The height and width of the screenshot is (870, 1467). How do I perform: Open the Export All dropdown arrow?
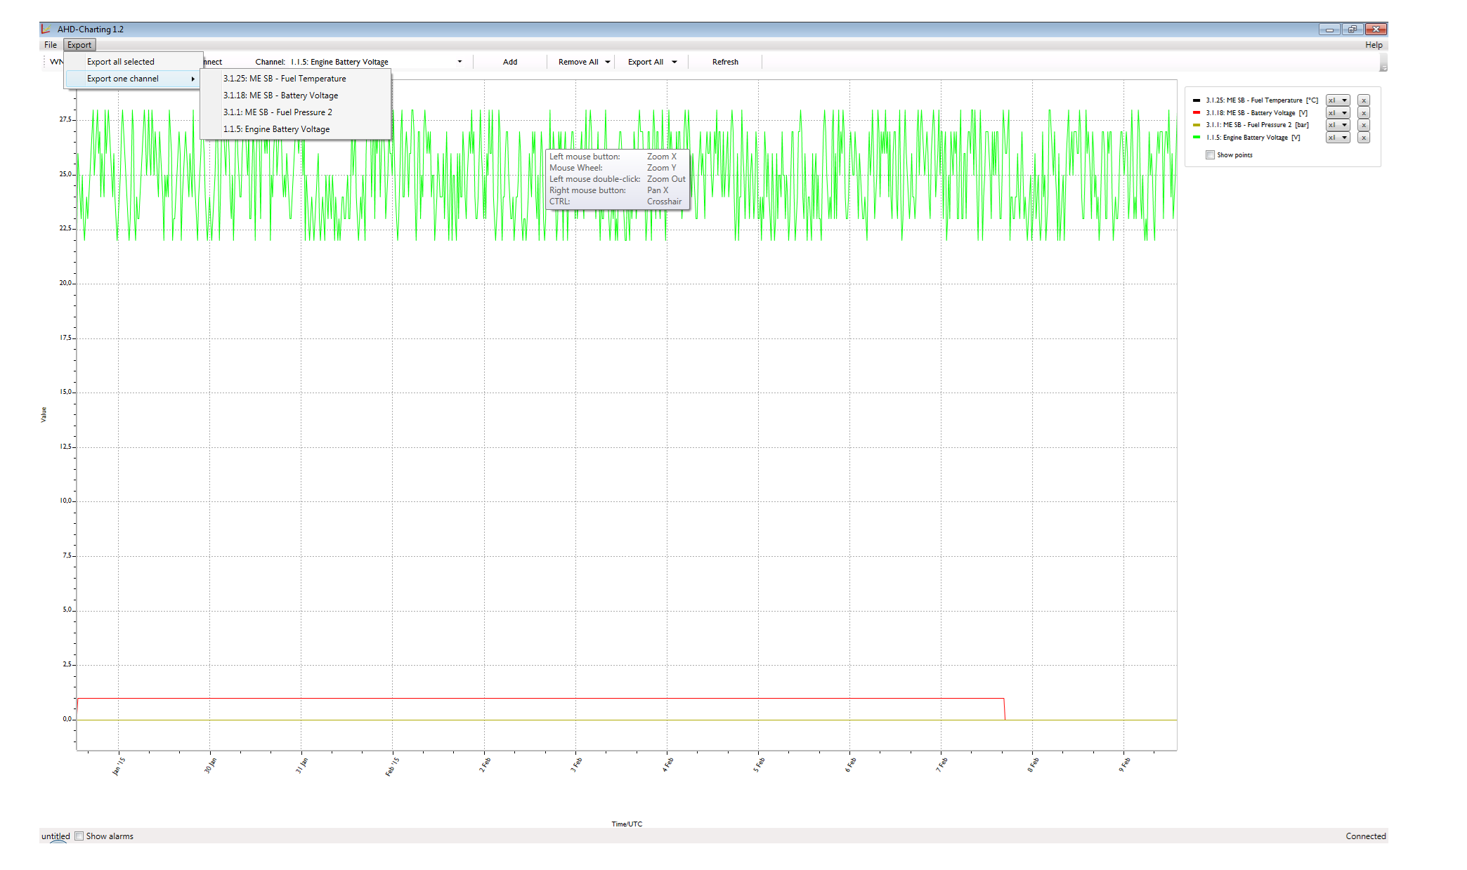click(x=674, y=62)
